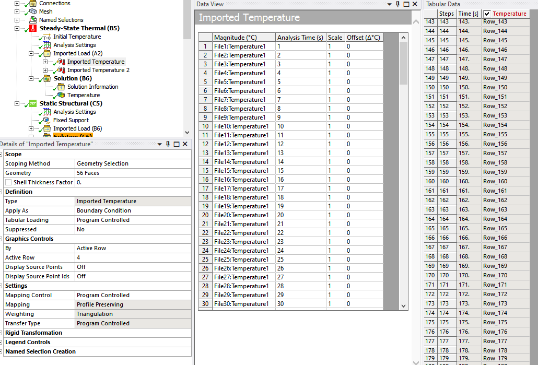This screenshot has width=538, height=365.
Task: Click the Row_160 cell in Tabular Data
Action: pyautogui.click(x=506, y=182)
